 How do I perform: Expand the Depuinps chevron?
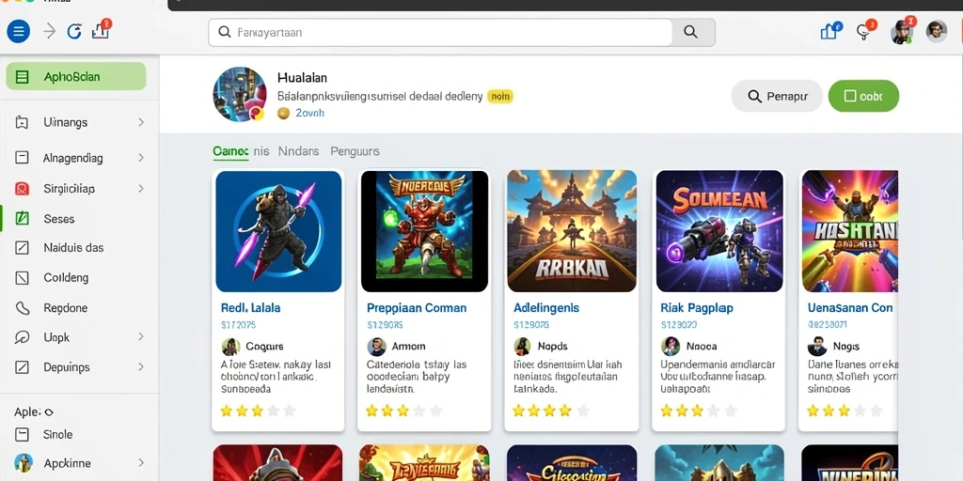pyautogui.click(x=141, y=367)
